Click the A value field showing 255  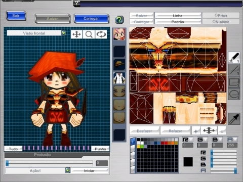pyautogui.click(x=232, y=145)
